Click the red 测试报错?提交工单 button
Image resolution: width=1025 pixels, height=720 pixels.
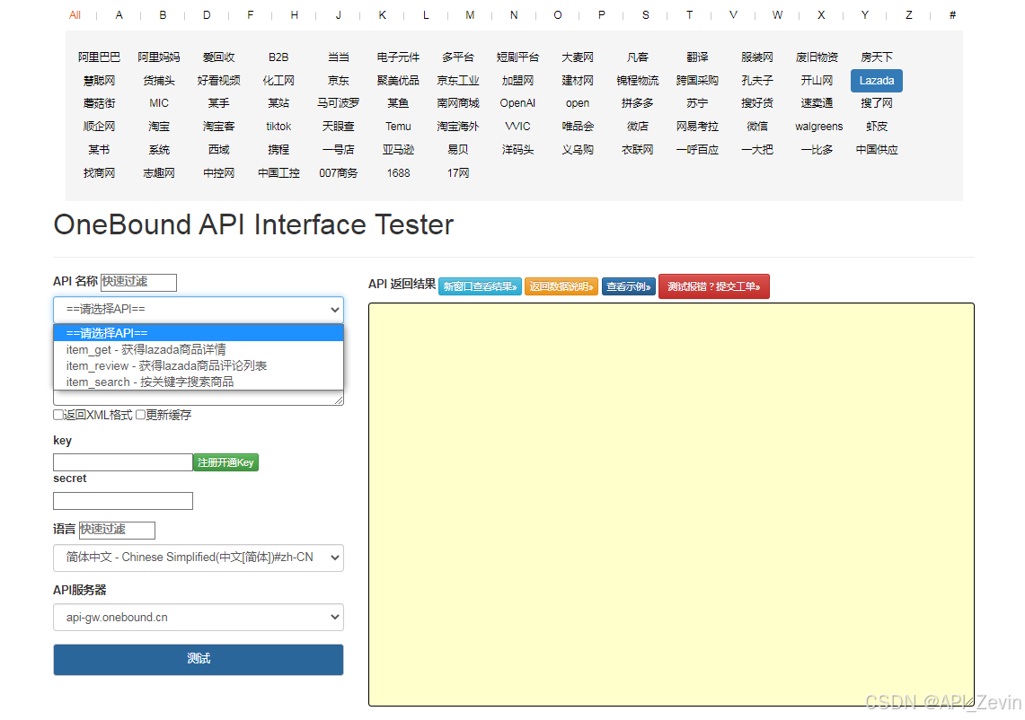[x=714, y=286]
